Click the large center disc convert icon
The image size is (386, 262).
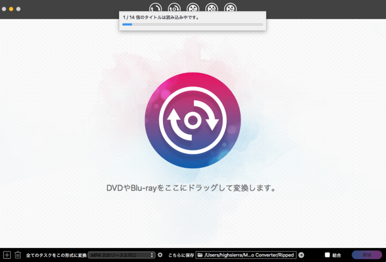pyautogui.click(x=192, y=121)
